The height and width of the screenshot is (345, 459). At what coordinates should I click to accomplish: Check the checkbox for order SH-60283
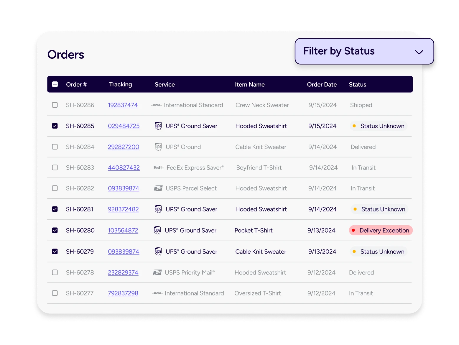click(55, 167)
